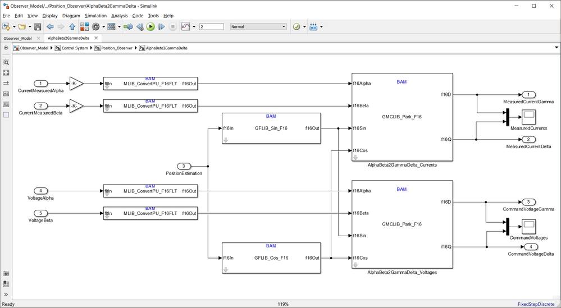
Task: Expand the Model Explorer dropdown arrow
Action: coord(119,26)
